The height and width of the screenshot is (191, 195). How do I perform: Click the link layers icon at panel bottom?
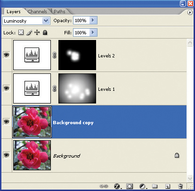(x=104, y=186)
